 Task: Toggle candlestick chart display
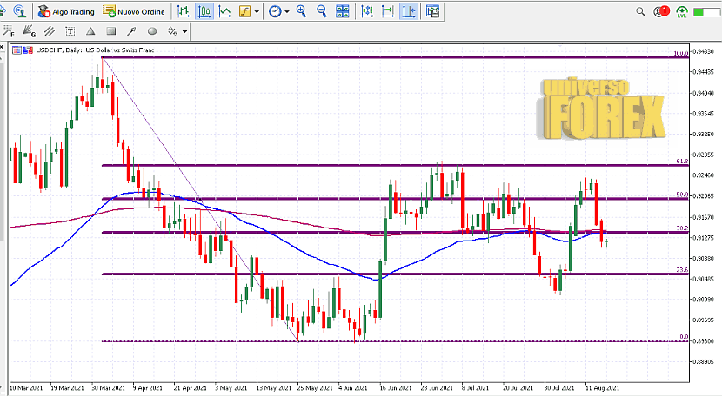click(204, 11)
